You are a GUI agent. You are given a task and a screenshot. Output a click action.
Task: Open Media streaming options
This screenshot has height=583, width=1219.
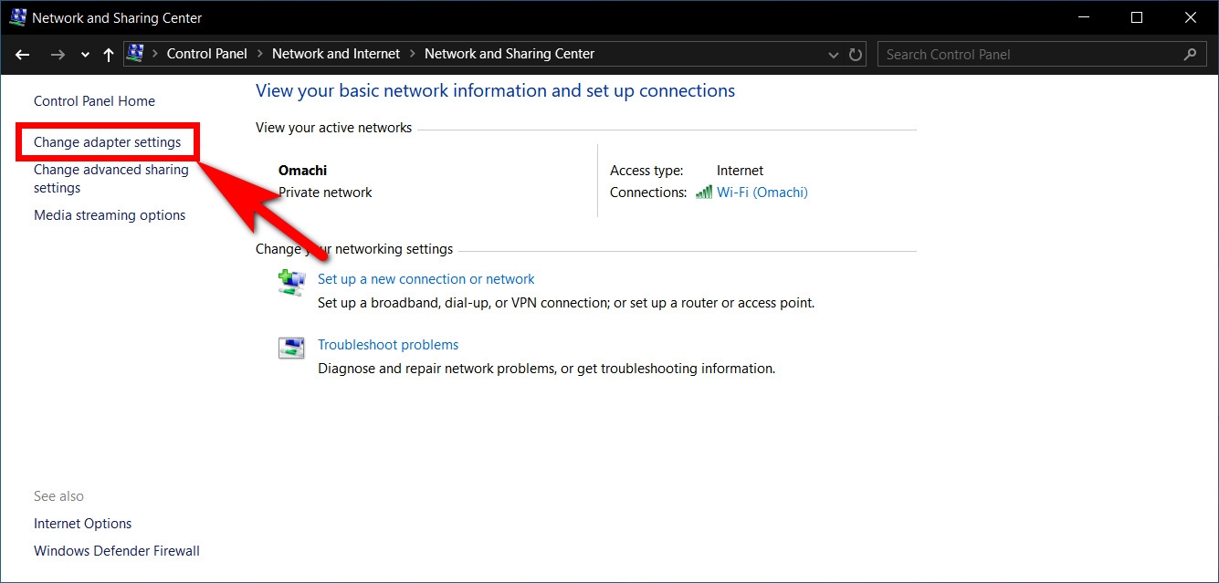point(110,215)
